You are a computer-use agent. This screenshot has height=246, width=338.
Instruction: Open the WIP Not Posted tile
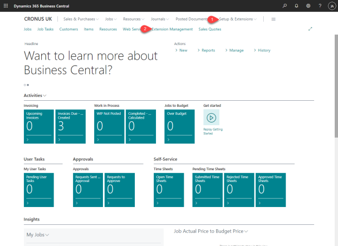(x=109, y=126)
